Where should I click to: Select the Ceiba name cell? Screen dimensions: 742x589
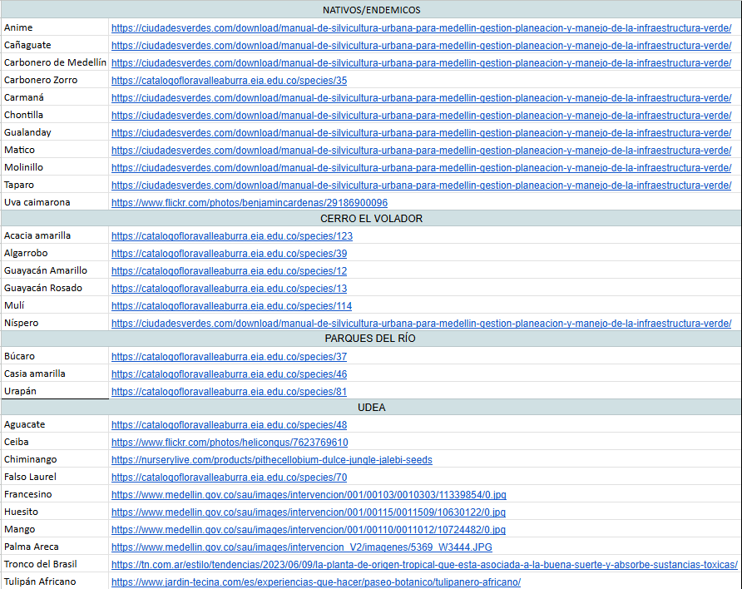(55, 442)
